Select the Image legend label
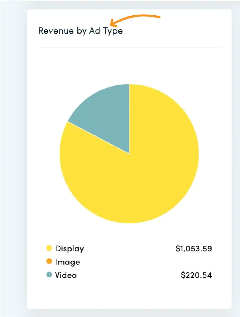Viewport: 240px width, 317px height. (x=68, y=262)
